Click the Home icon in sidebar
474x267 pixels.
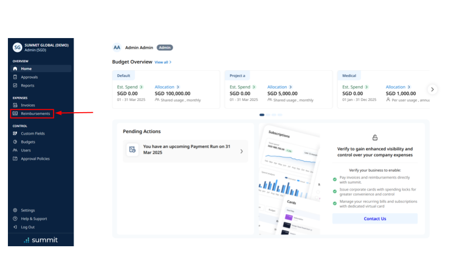tap(15, 69)
